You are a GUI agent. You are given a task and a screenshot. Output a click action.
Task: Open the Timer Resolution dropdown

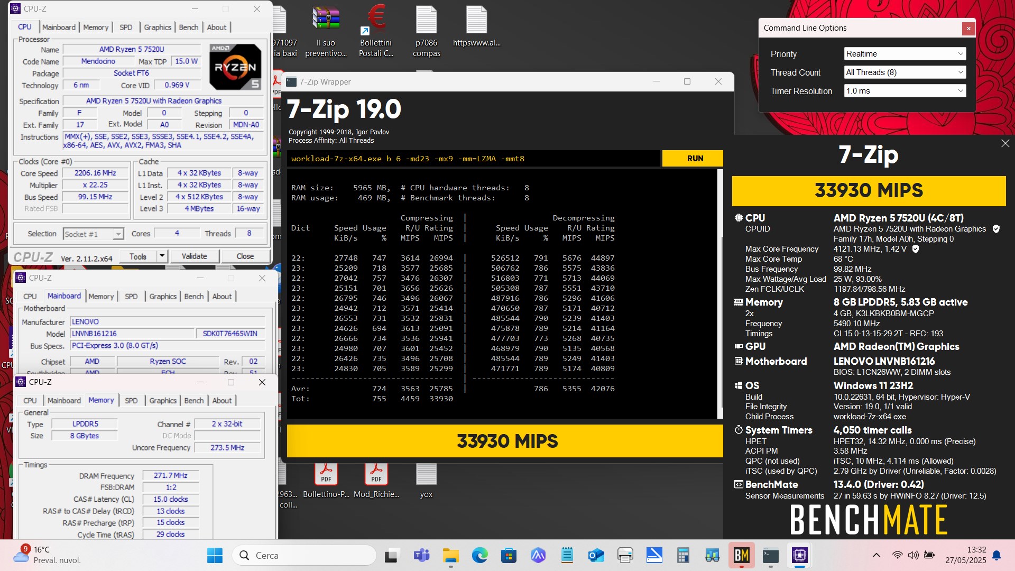click(x=905, y=91)
